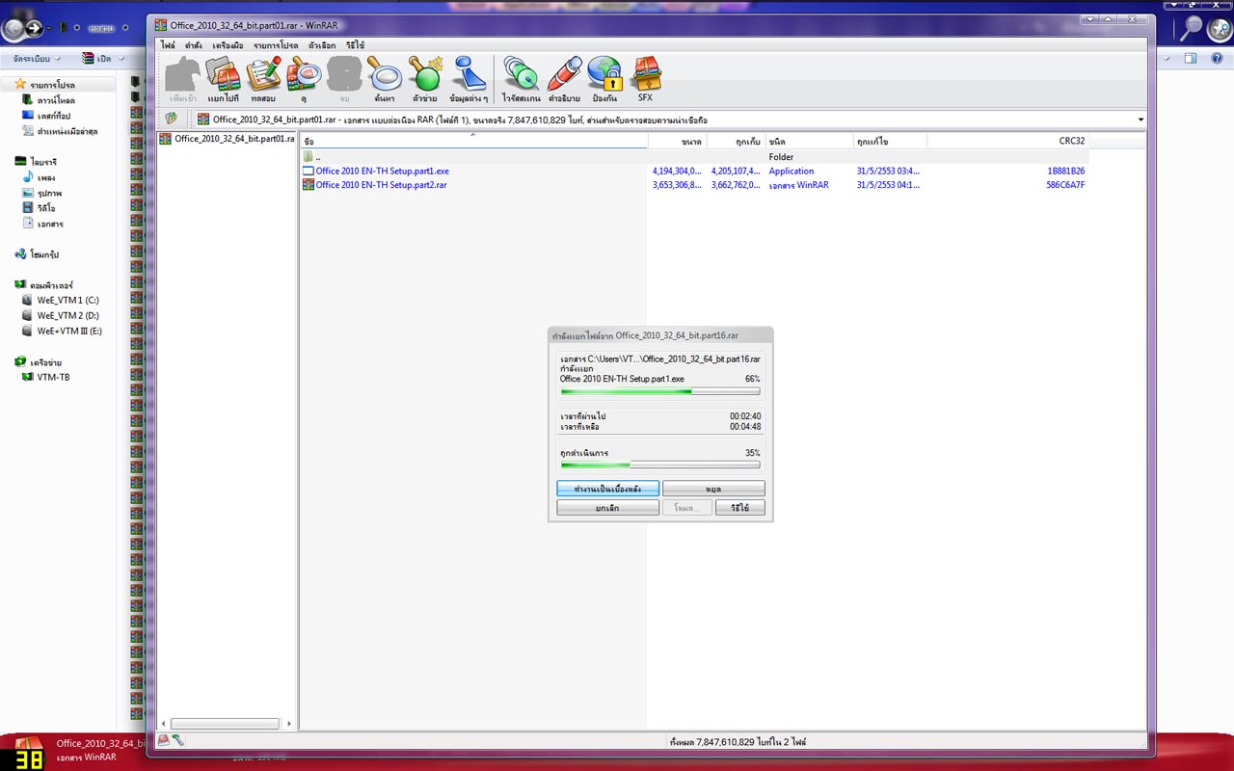Open the เครื่องมือ (Tools) menu
The width and height of the screenshot is (1234, 771).
tap(228, 45)
